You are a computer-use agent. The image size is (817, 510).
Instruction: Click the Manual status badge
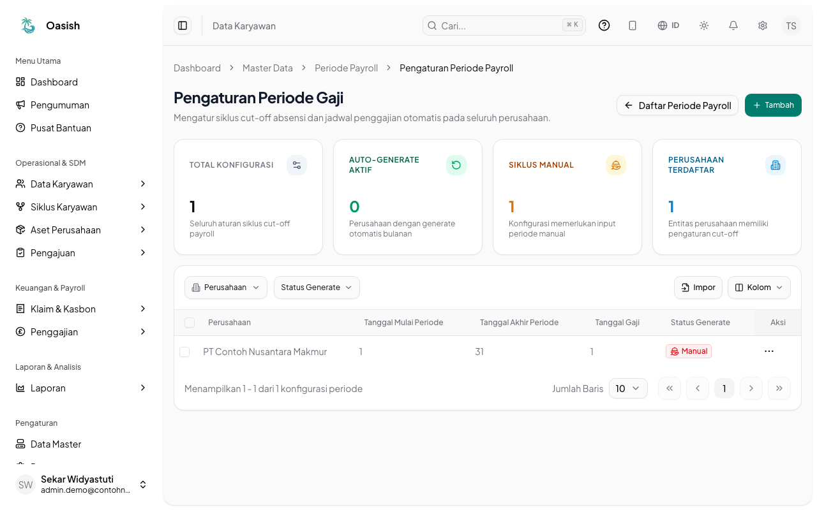[689, 351]
